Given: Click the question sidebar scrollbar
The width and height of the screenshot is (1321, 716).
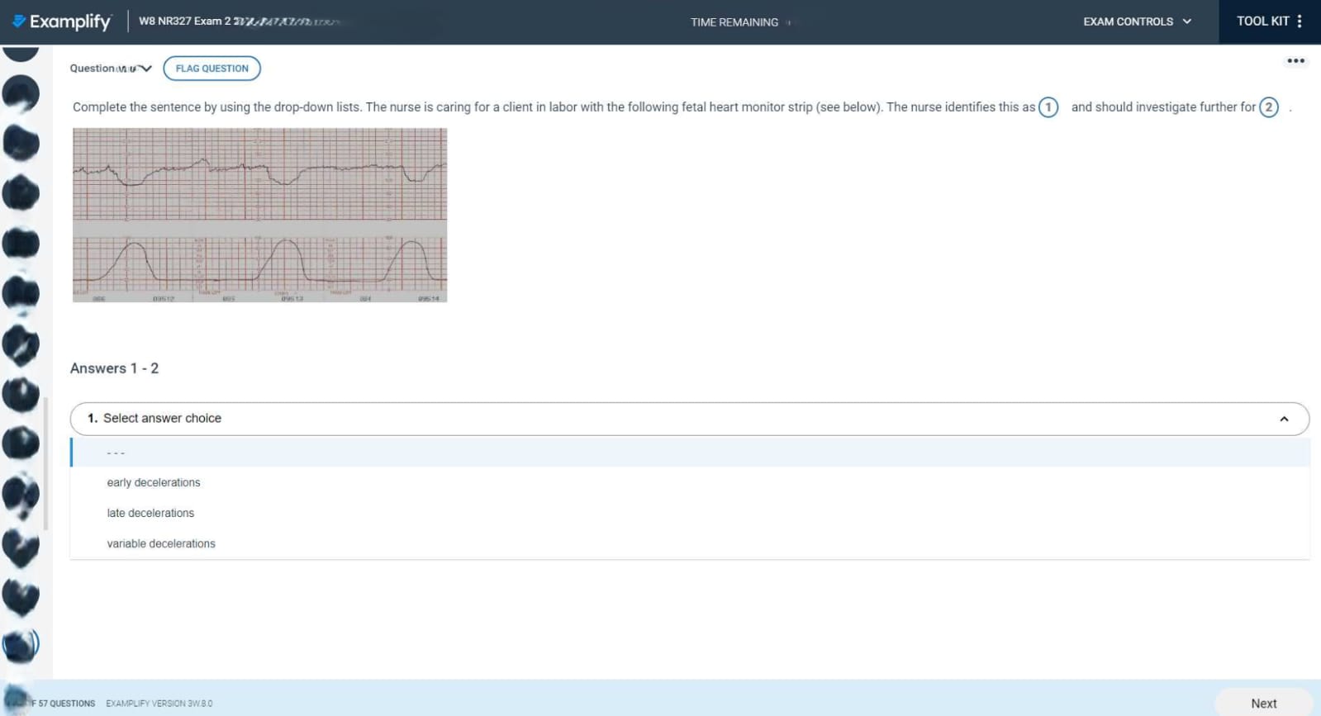Looking at the screenshot, I should tap(45, 462).
